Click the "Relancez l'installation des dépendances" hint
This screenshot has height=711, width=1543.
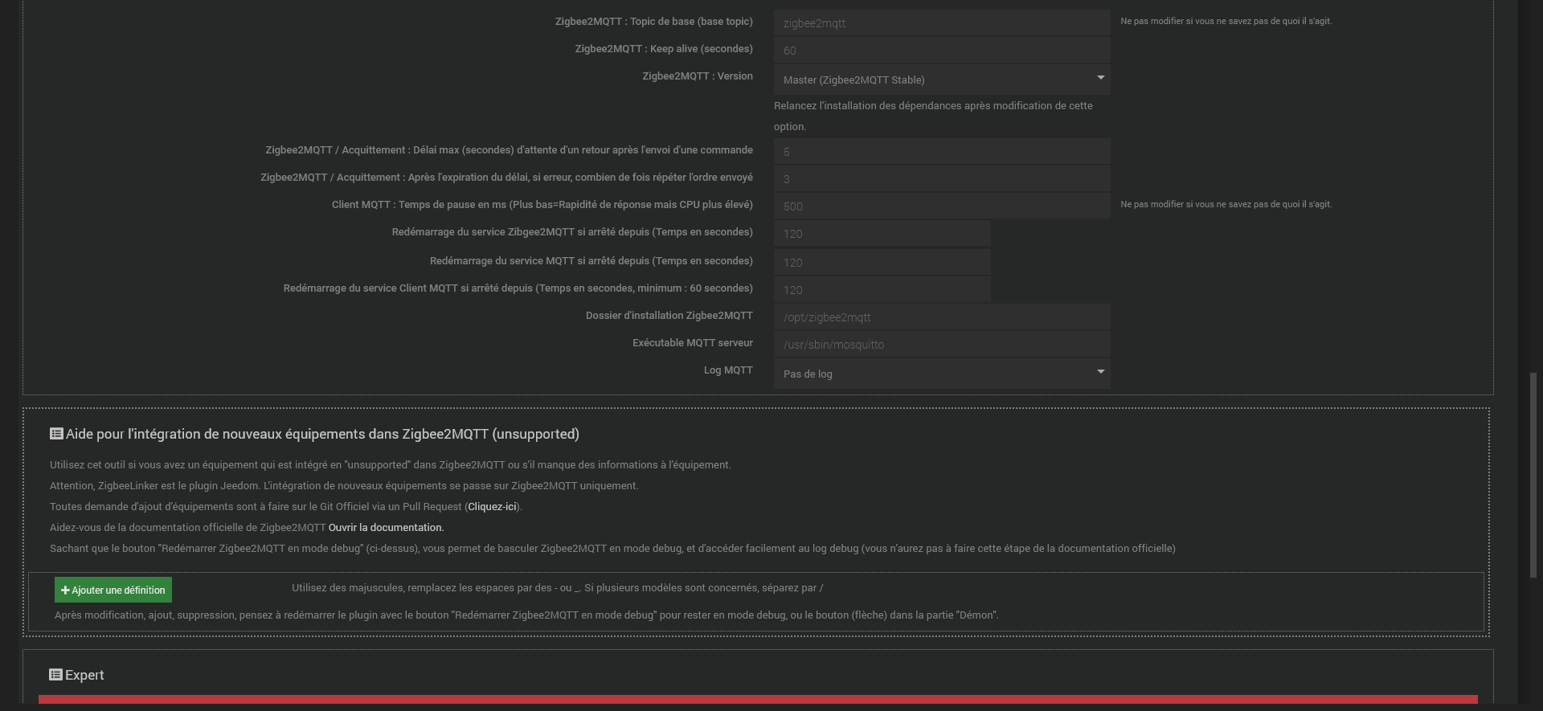[x=933, y=116]
